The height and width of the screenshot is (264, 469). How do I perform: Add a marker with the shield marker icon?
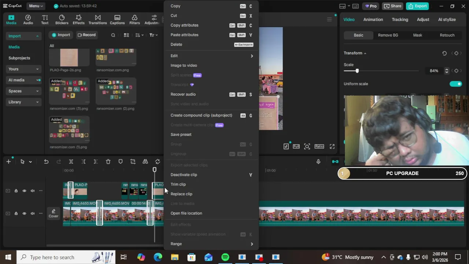(121, 162)
